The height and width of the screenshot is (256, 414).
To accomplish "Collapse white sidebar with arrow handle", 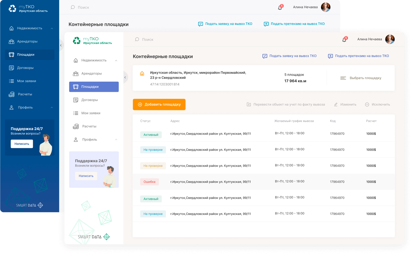I will 125,77.
